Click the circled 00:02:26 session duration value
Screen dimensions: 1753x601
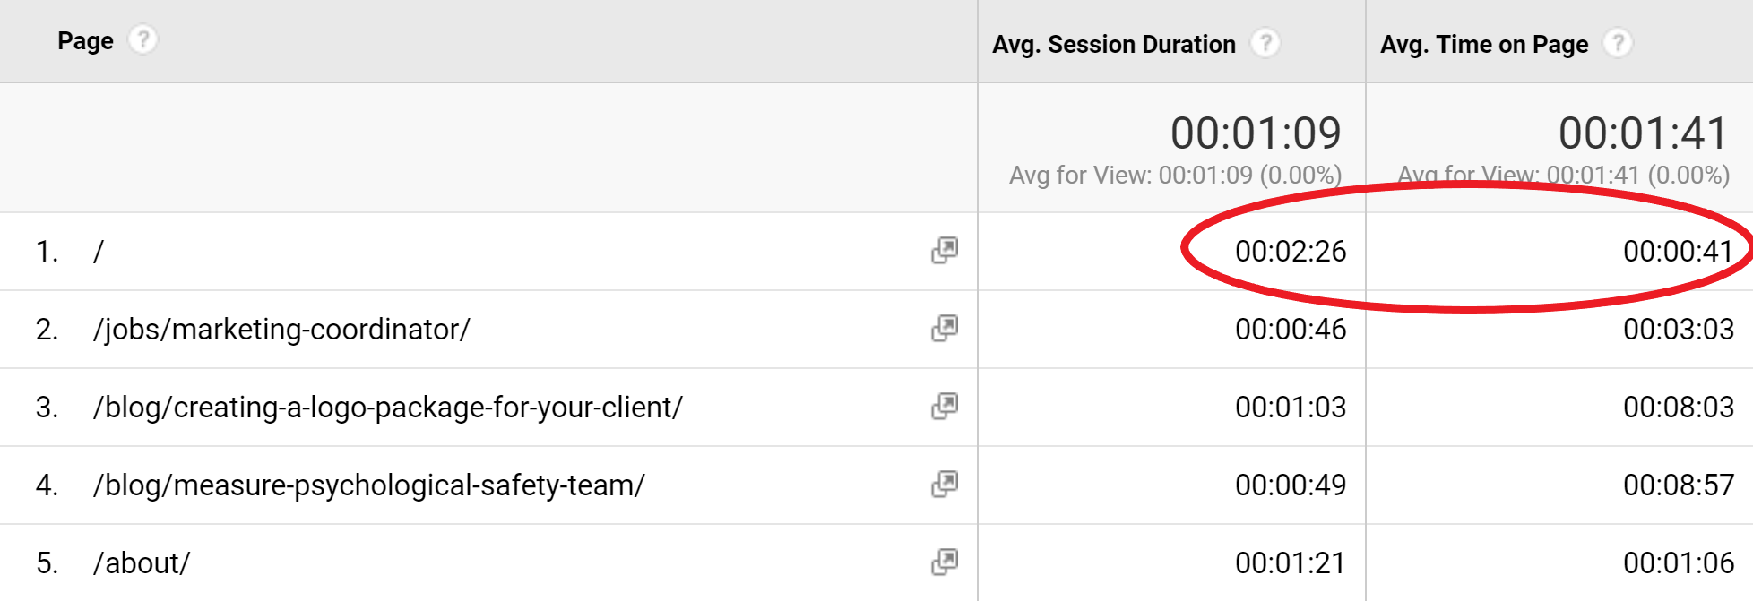[x=1293, y=252]
